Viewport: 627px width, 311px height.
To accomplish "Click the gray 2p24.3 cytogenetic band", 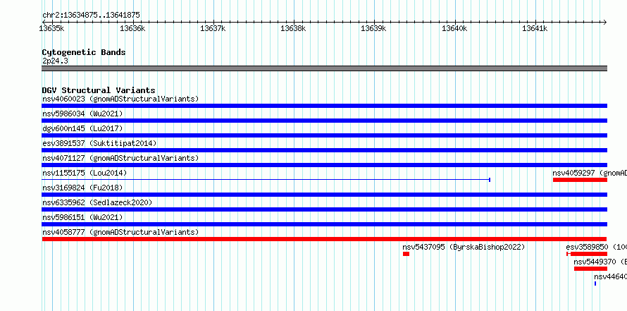I will (x=324, y=68).
